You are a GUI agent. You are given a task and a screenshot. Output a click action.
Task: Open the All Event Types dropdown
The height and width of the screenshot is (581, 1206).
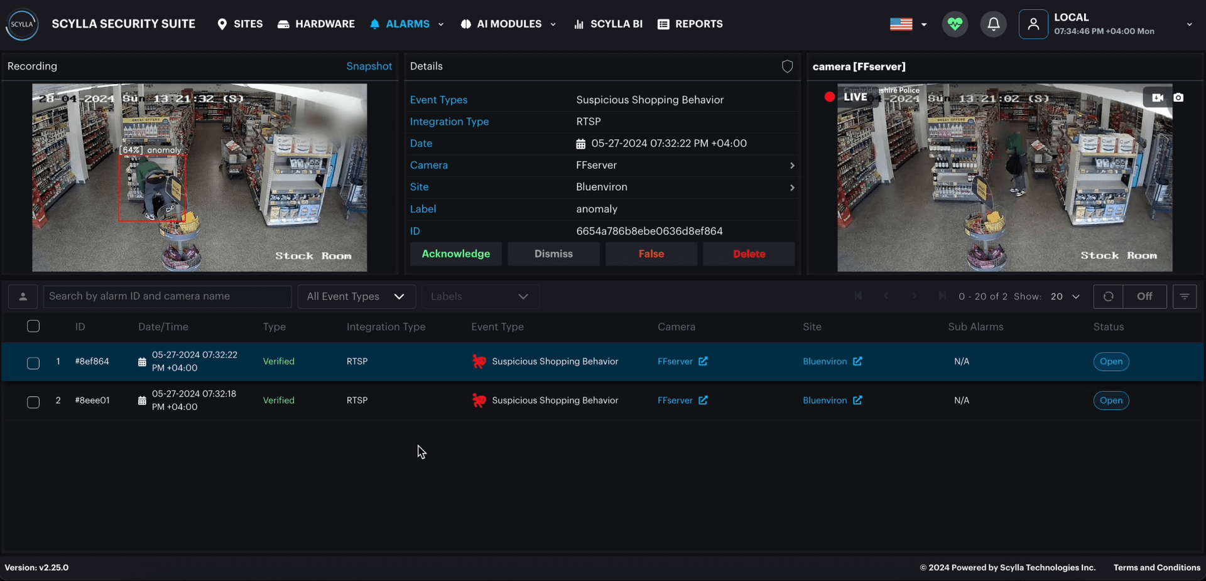point(357,297)
